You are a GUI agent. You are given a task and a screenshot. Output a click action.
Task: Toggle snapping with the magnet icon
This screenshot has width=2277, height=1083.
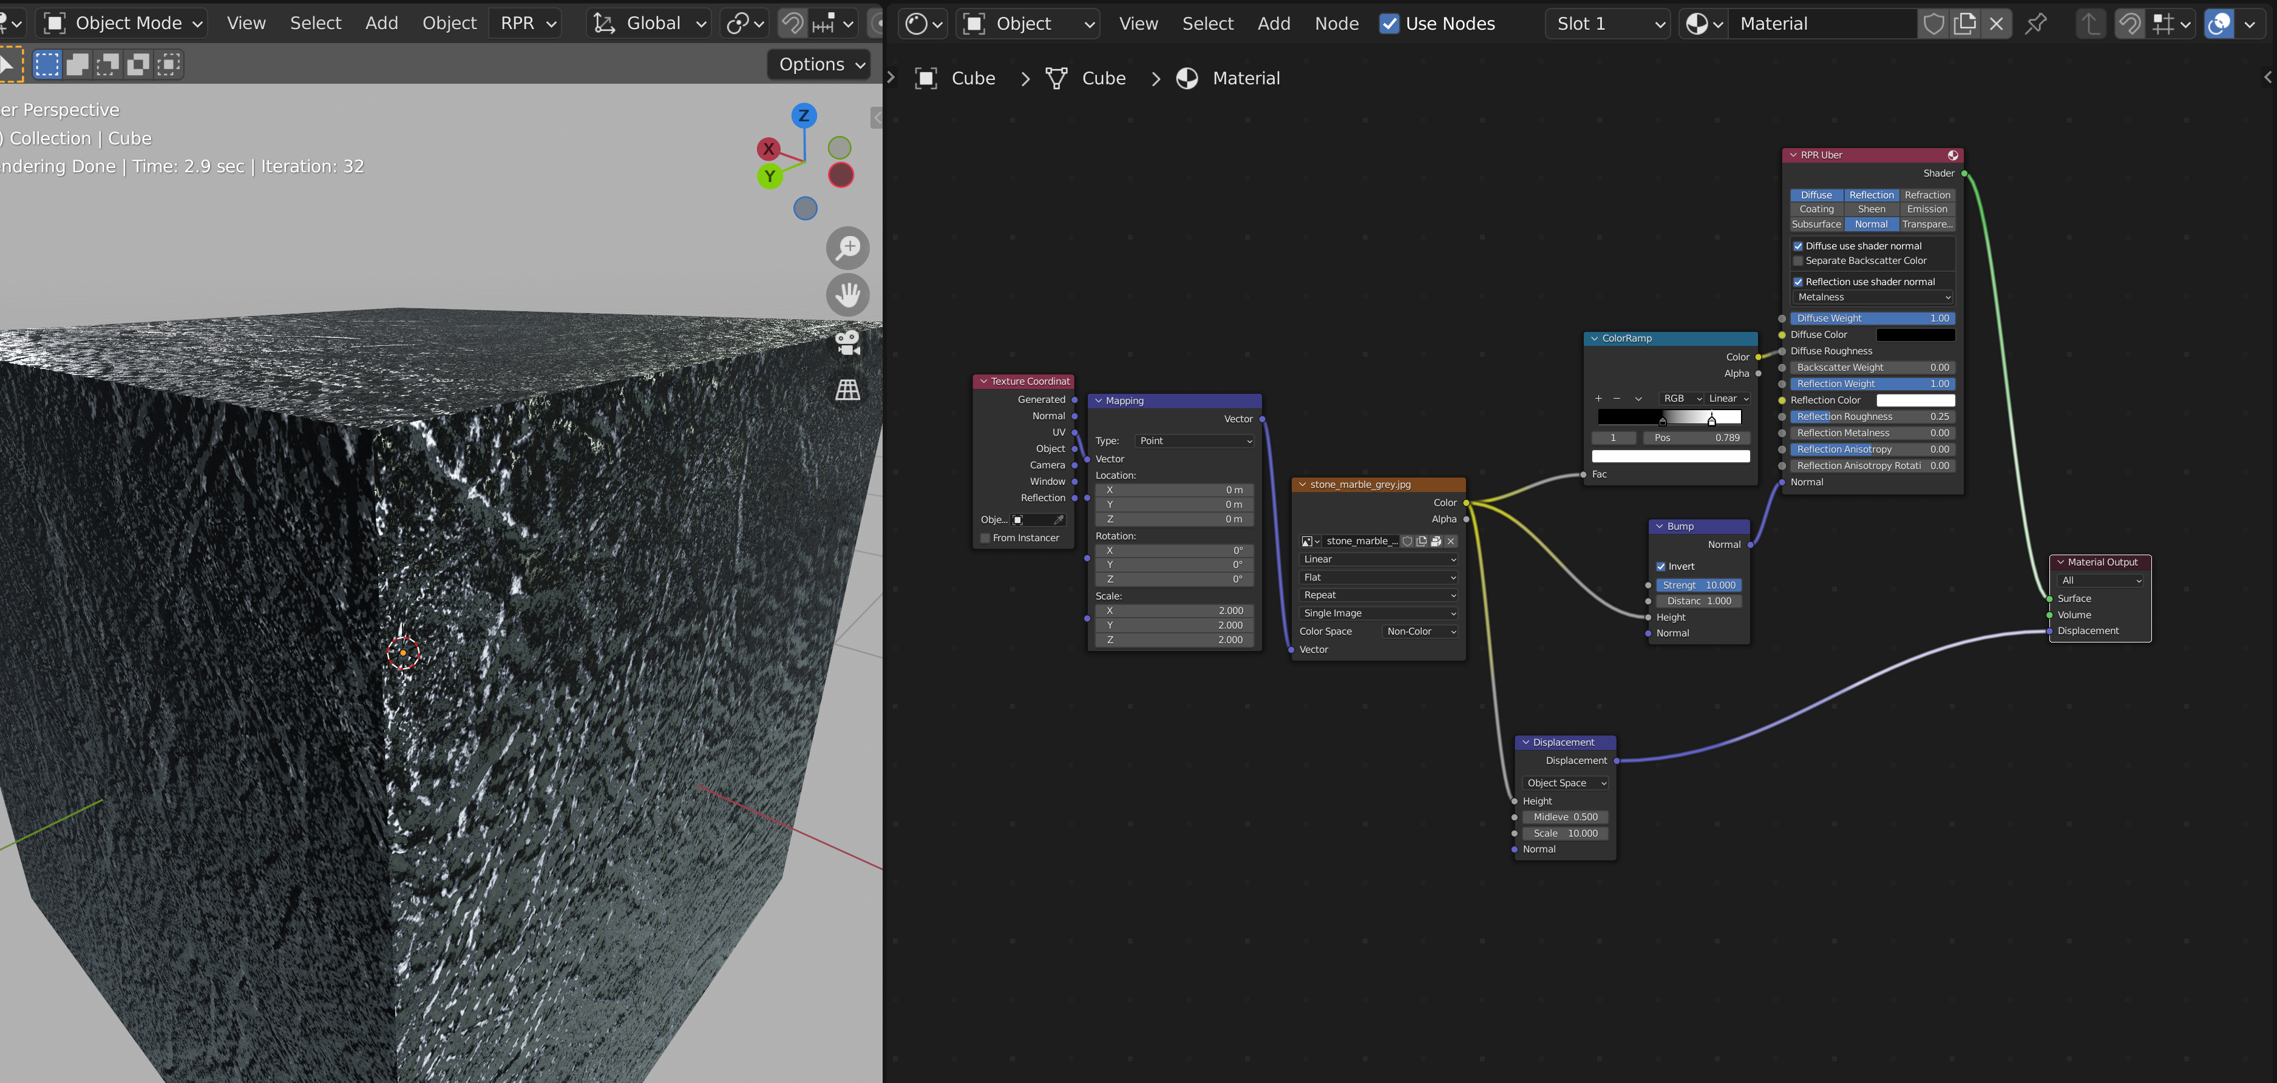(2130, 23)
